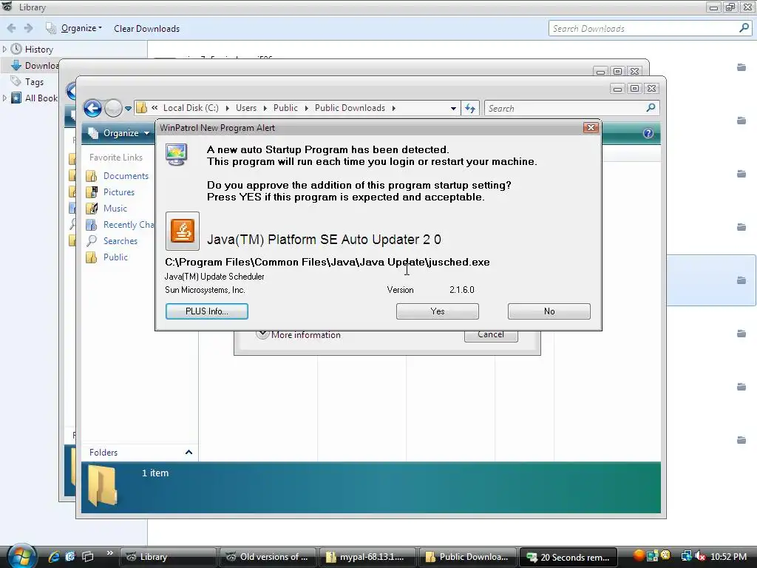Click the muted volume tray icon
The height and width of the screenshot is (568, 757).
click(x=700, y=556)
